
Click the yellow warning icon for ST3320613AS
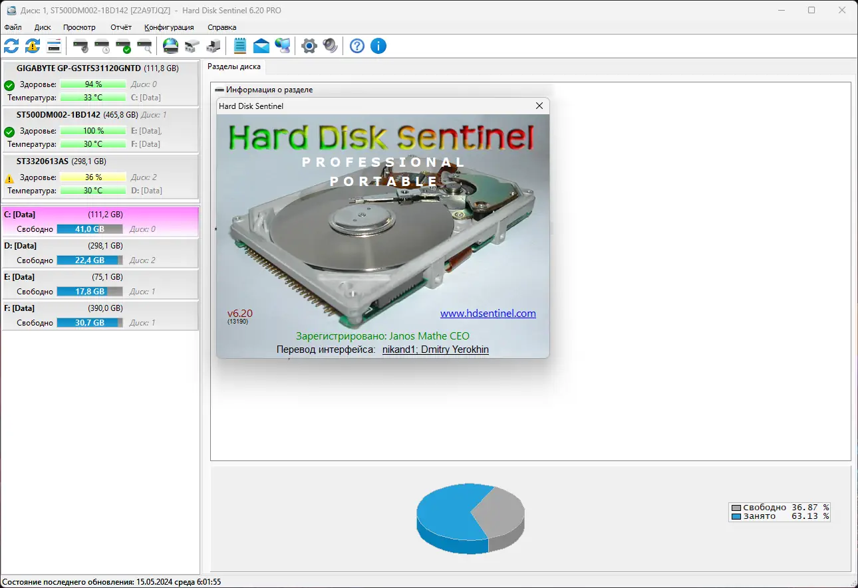[x=9, y=178]
